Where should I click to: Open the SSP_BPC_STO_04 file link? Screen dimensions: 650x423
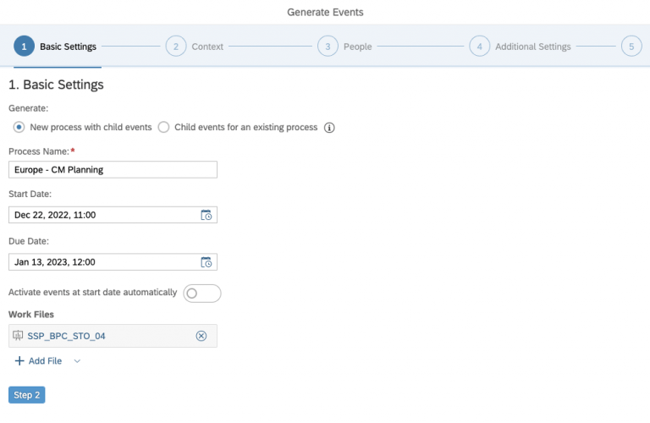click(x=66, y=336)
